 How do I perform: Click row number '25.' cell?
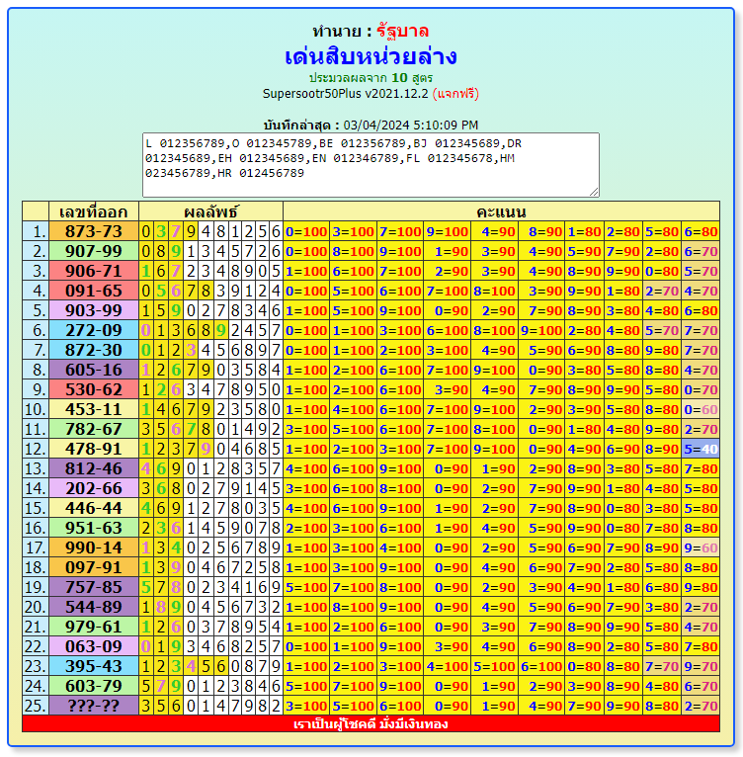36,707
